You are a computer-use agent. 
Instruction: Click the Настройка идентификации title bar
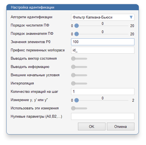[x=72, y=7]
